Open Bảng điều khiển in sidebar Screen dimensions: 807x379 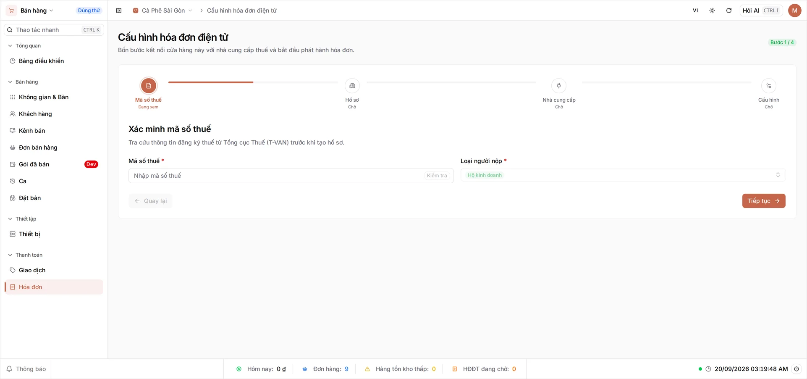click(x=54, y=61)
